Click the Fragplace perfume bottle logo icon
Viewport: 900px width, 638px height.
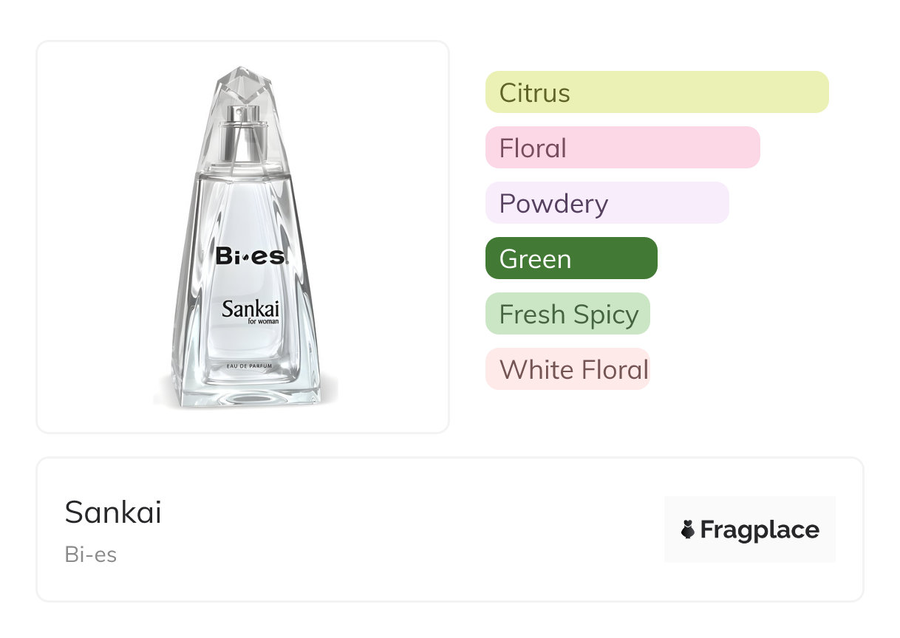coord(688,529)
